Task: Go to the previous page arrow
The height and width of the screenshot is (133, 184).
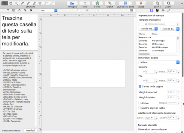Action: click(77, 10)
